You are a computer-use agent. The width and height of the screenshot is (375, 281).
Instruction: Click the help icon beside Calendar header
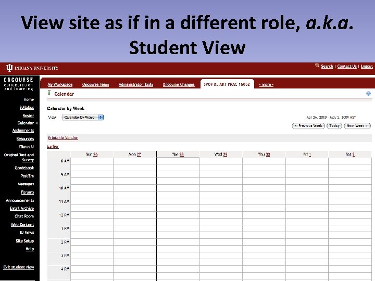tap(368, 94)
